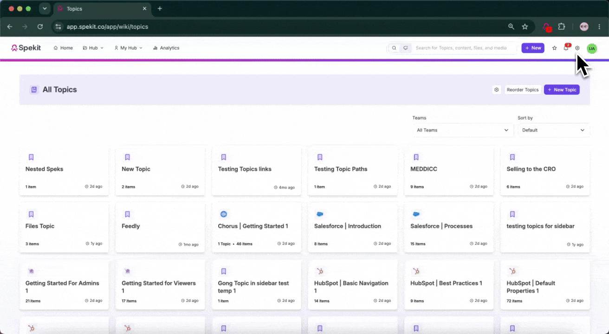This screenshot has width=609, height=334.
Task: Reload the page in Chrome
Action: (40, 27)
